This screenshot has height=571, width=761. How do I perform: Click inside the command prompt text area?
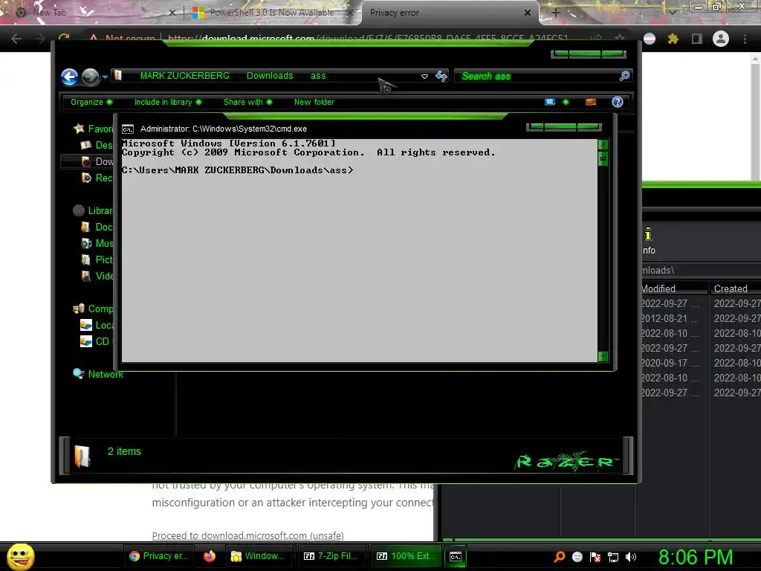point(359,251)
